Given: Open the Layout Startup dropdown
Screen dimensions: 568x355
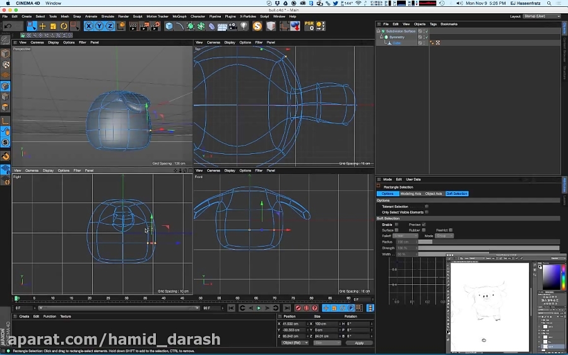Looking at the screenshot, I should point(542,16).
